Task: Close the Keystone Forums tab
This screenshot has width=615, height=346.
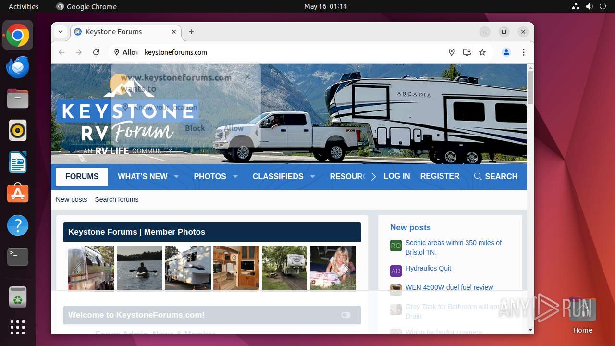Action: click(174, 32)
